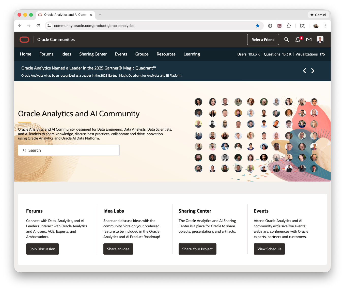Go back a banner using the left chevron
The height and width of the screenshot is (291, 345).
(x=304, y=71)
